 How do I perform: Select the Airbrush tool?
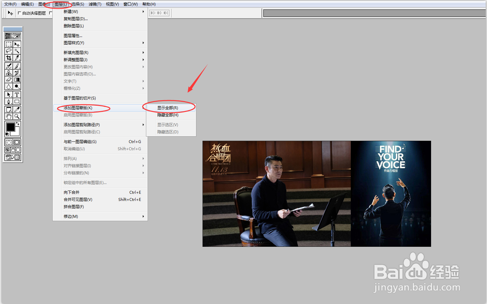click(x=9, y=66)
